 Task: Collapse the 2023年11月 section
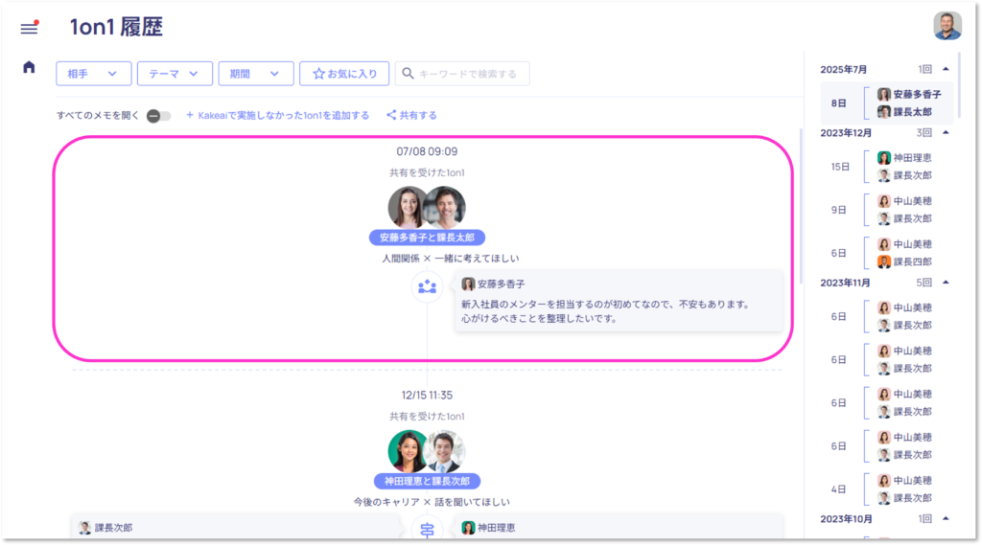coord(946,283)
